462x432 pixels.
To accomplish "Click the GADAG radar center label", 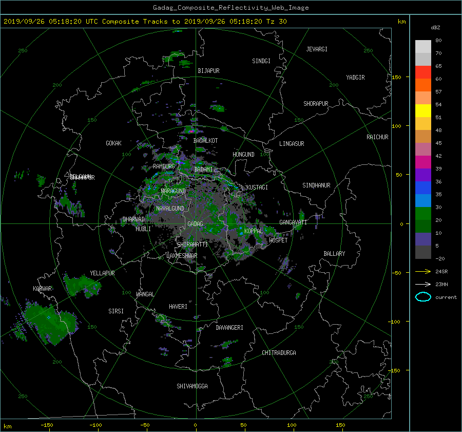I will click(x=195, y=224).
